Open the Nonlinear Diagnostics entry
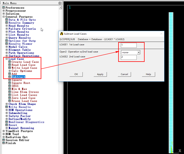184x154 pixels. (x=26, y=122)
